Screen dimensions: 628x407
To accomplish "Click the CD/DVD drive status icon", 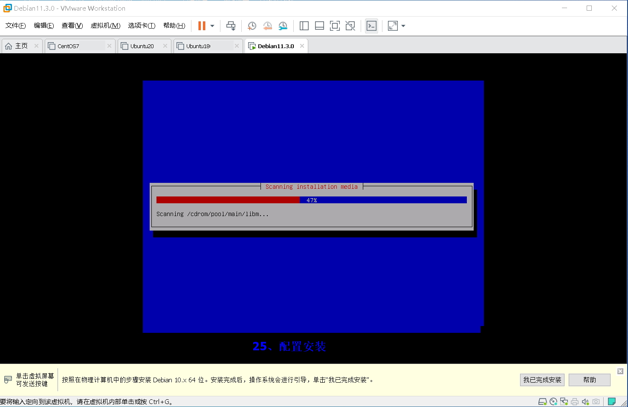I will coord(553,401).
